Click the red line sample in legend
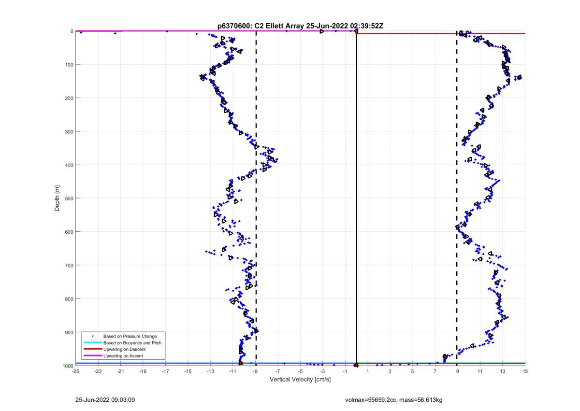 (92, 349)
